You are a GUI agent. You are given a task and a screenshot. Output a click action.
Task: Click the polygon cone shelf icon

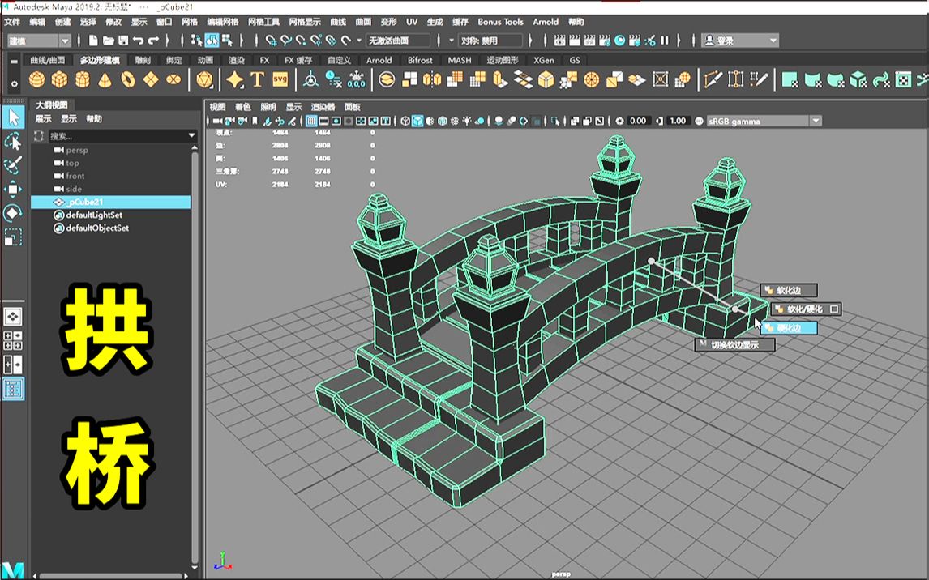coord(105,79)
